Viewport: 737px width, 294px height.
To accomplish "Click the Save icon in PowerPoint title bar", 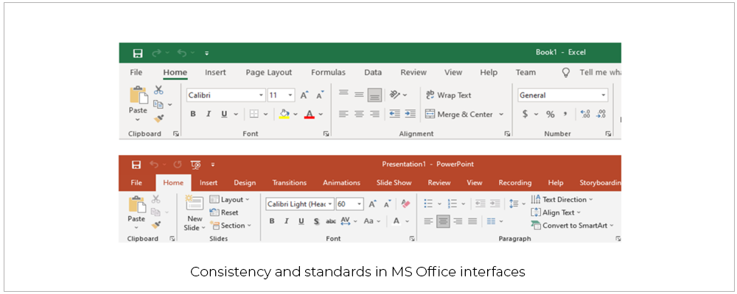I will click(136, 165).
